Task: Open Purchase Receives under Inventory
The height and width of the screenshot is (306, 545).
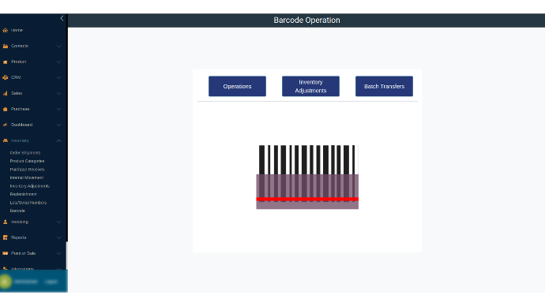Action: (x=27, y=170)
